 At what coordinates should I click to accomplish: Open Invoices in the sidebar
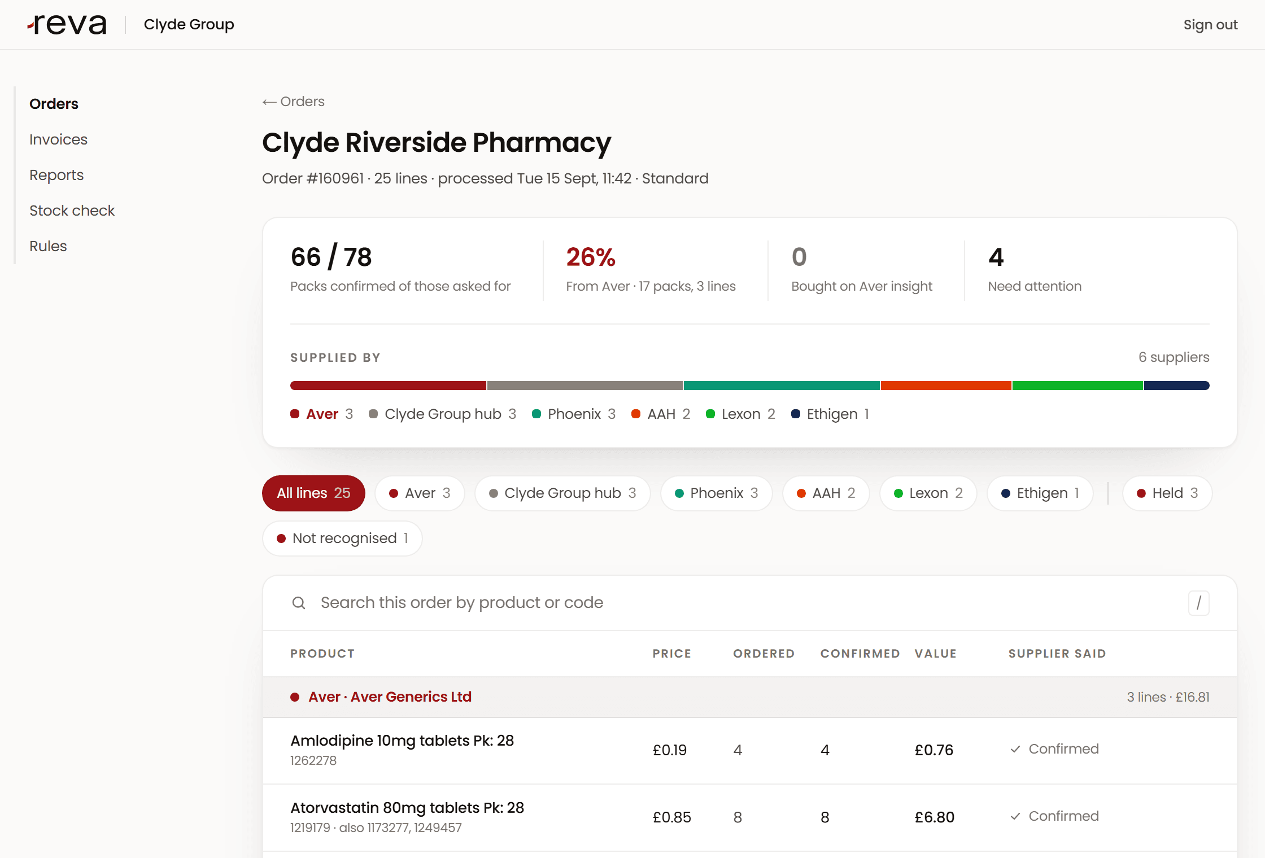click(x=58, y=139)
